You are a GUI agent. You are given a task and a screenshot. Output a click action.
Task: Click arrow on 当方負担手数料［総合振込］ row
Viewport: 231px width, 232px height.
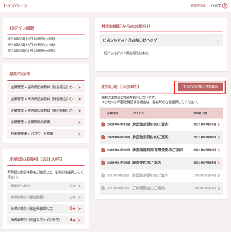point(79,87)
